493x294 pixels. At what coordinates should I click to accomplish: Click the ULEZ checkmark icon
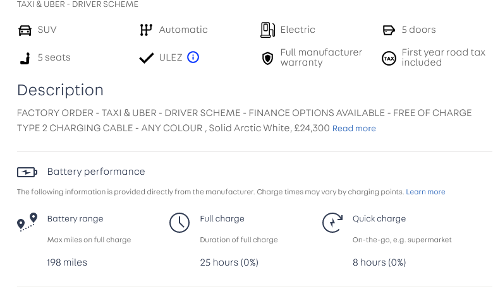click(146, 58)
